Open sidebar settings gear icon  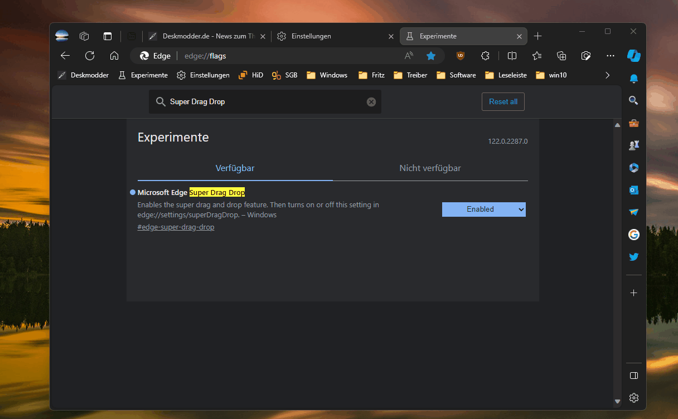(634, 398)
